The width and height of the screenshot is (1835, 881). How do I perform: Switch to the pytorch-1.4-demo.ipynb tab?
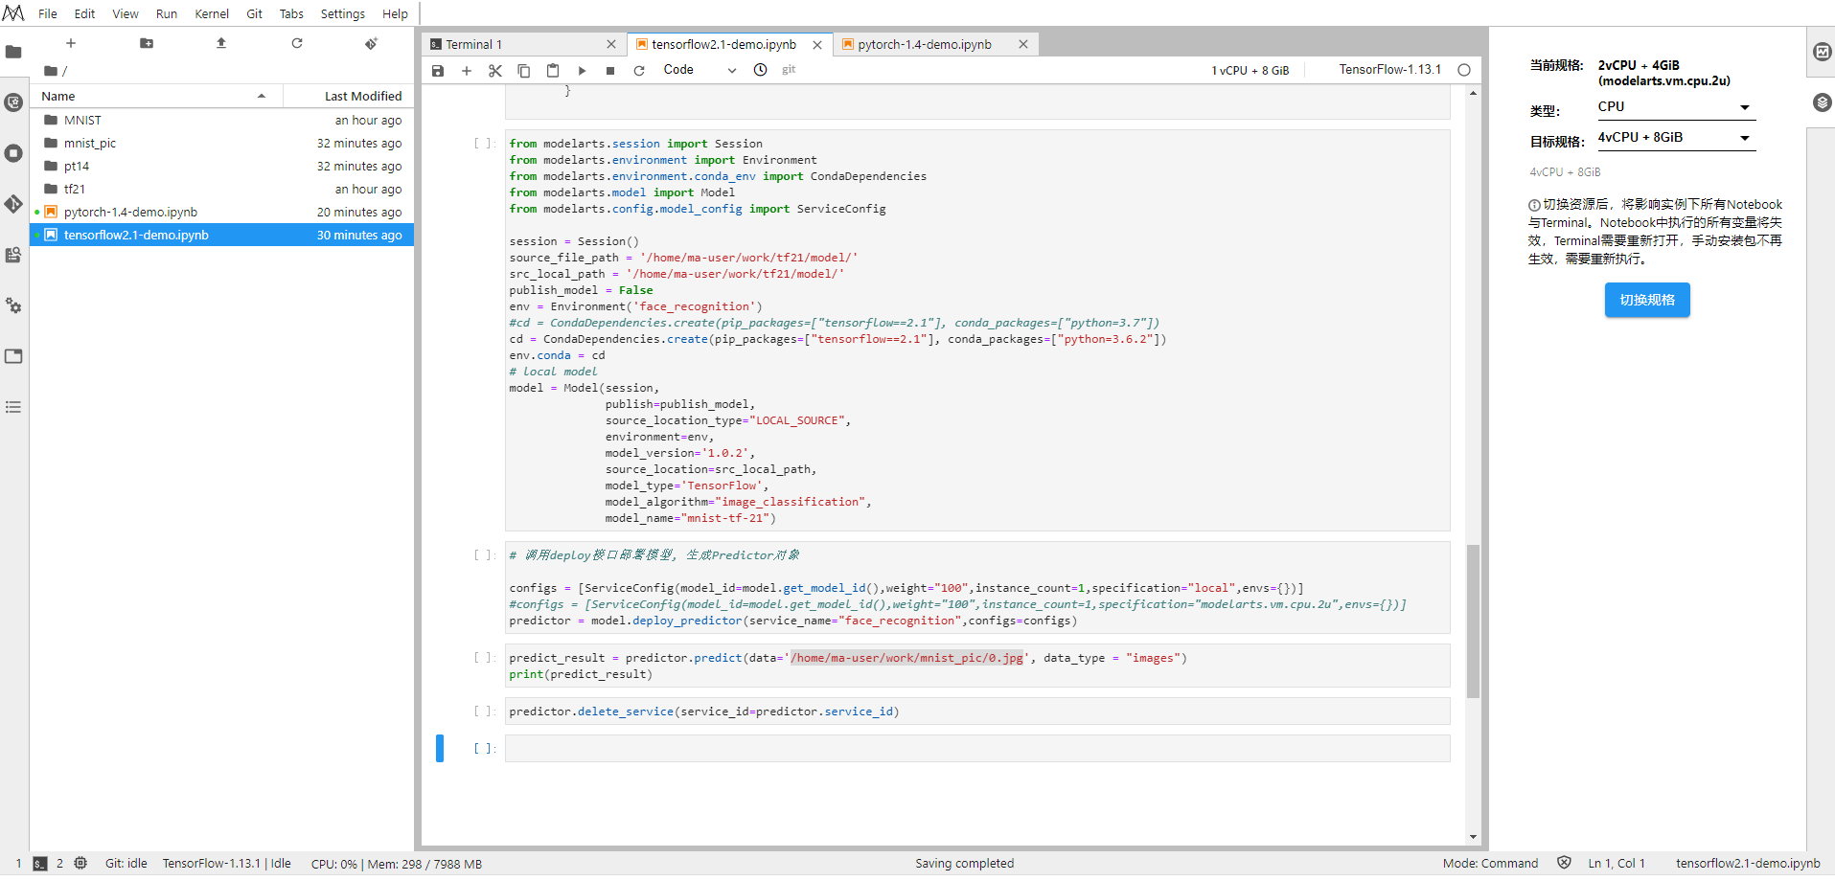click(925, 44)
